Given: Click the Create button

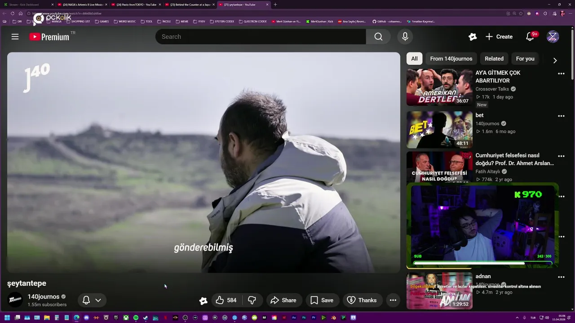Looking at the screenshot, I should pos(499,37).
